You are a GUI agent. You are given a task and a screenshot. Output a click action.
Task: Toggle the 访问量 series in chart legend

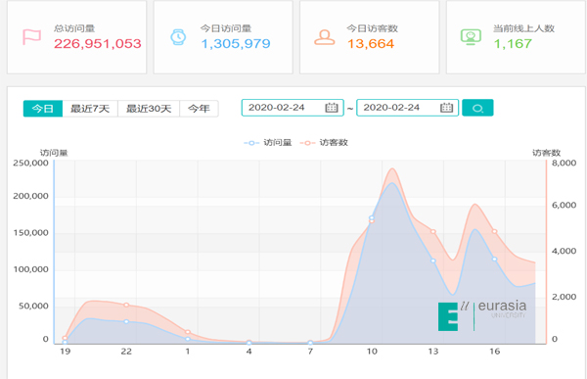[x=268, y=143]
